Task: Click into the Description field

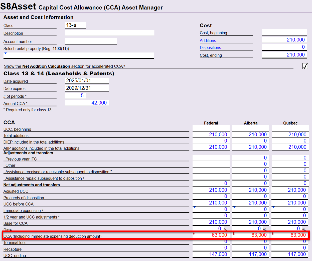Action: click(x=110, y=33)
